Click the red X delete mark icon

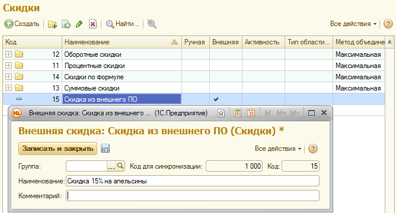[92, 24]
